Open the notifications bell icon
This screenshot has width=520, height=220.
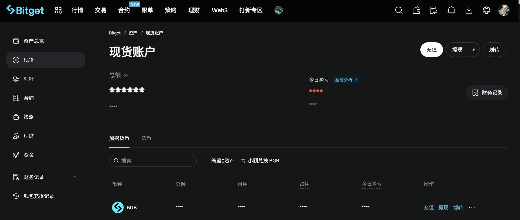click(x=451, y=10)
